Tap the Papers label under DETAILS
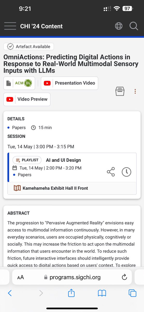This screenshot has height=312, width=144. click(19, 128)
